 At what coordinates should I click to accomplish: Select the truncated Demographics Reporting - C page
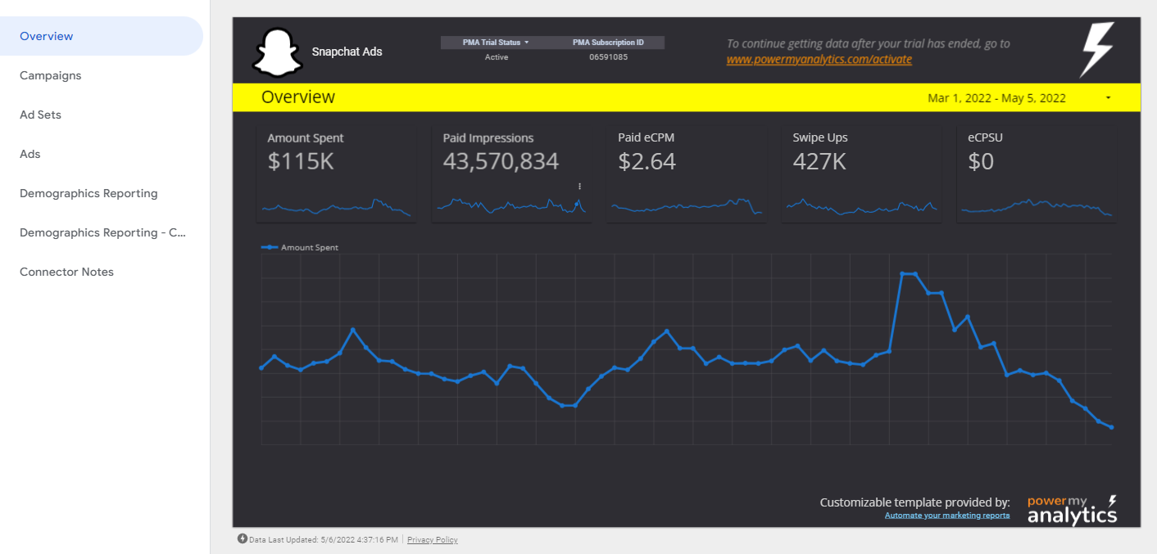pyautogui.click(x=102, y=232)
